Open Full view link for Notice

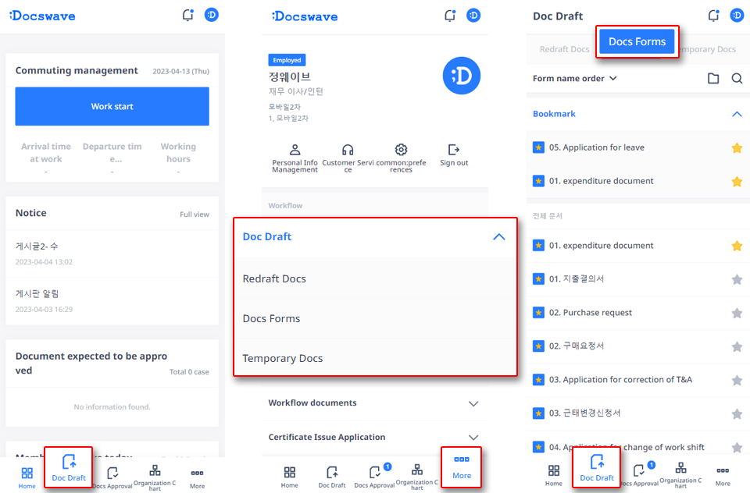[x=195, y=215]
